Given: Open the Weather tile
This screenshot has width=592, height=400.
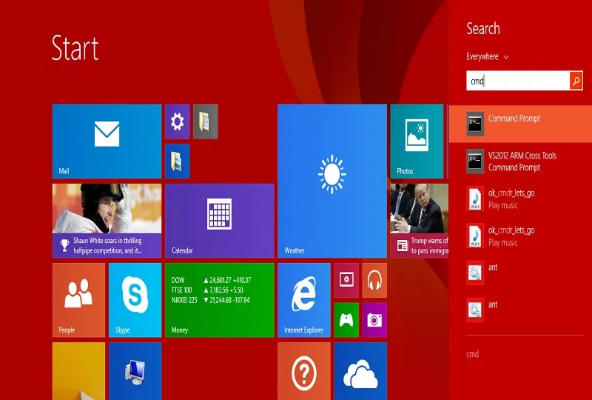Looking at the screenshot, I should [332, 181].
